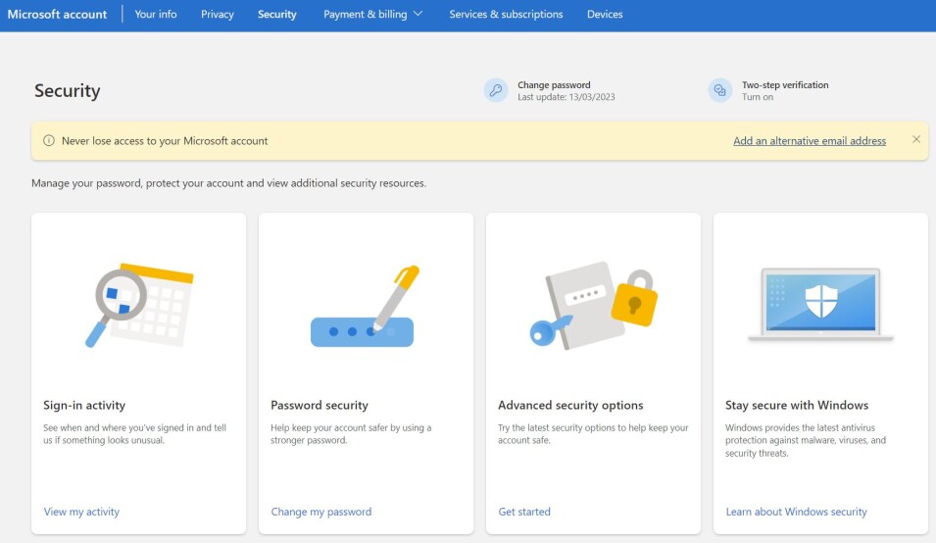Click the Two-step verification icon
Screen dimensions: 936x543
720,91
